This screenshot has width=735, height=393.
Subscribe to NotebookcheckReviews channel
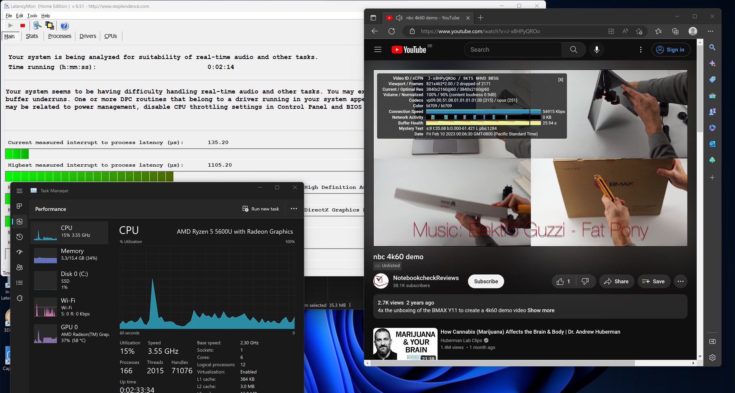pyautogui.click(x=486, y=282)
